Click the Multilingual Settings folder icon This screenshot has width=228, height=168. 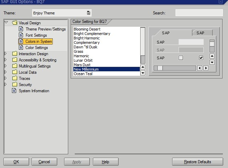pyautogui.click(x=15, y=66)
